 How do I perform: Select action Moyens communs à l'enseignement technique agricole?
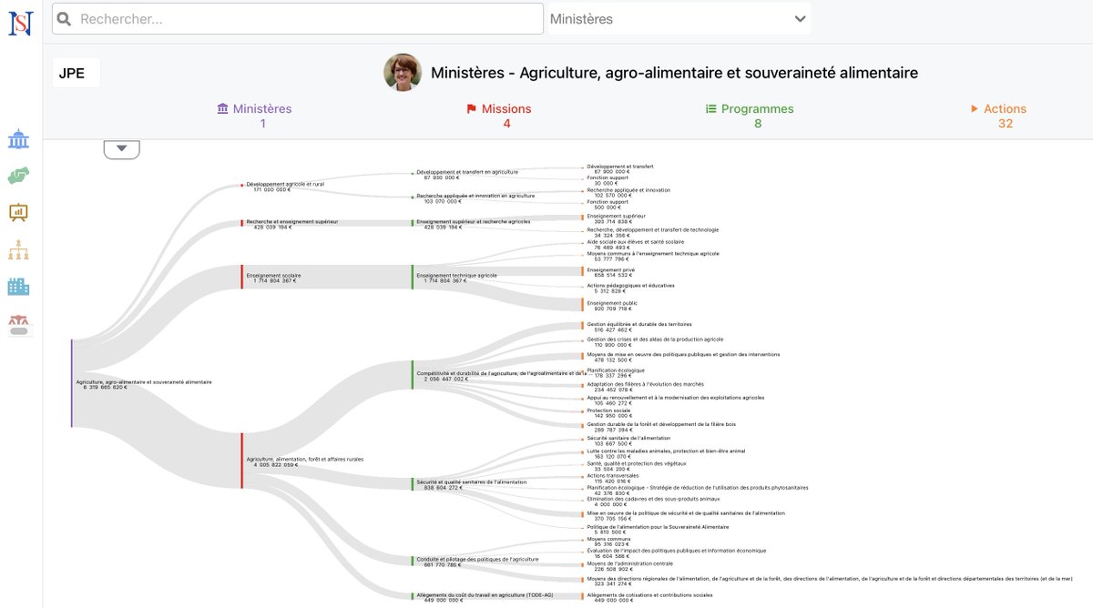(652, 256)
